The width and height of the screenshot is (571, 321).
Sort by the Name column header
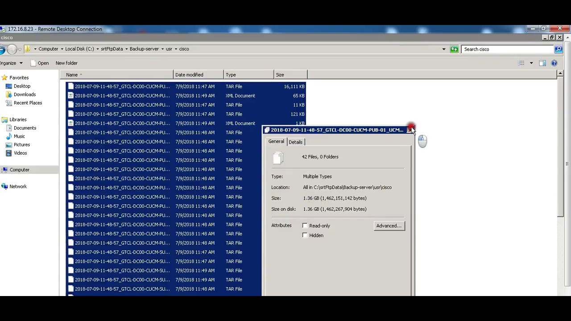[x=116, y=75]
